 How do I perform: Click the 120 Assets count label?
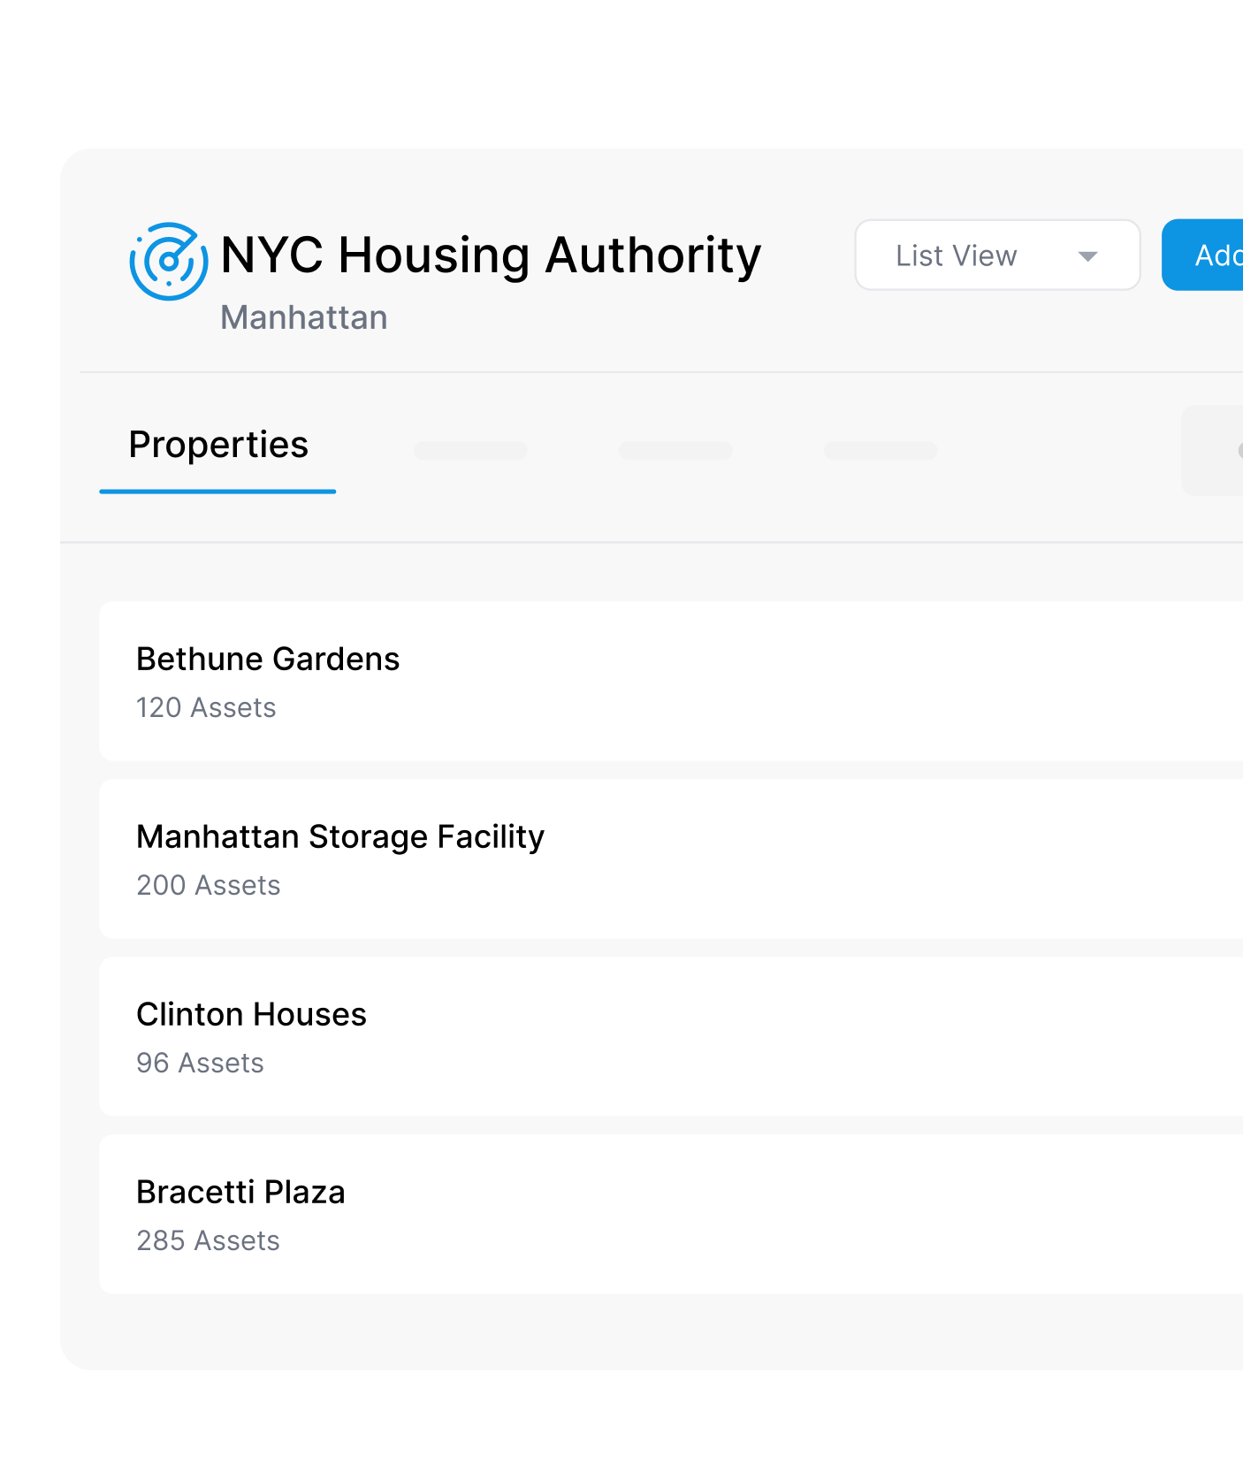pyautogui.click(x=206, y=707)
